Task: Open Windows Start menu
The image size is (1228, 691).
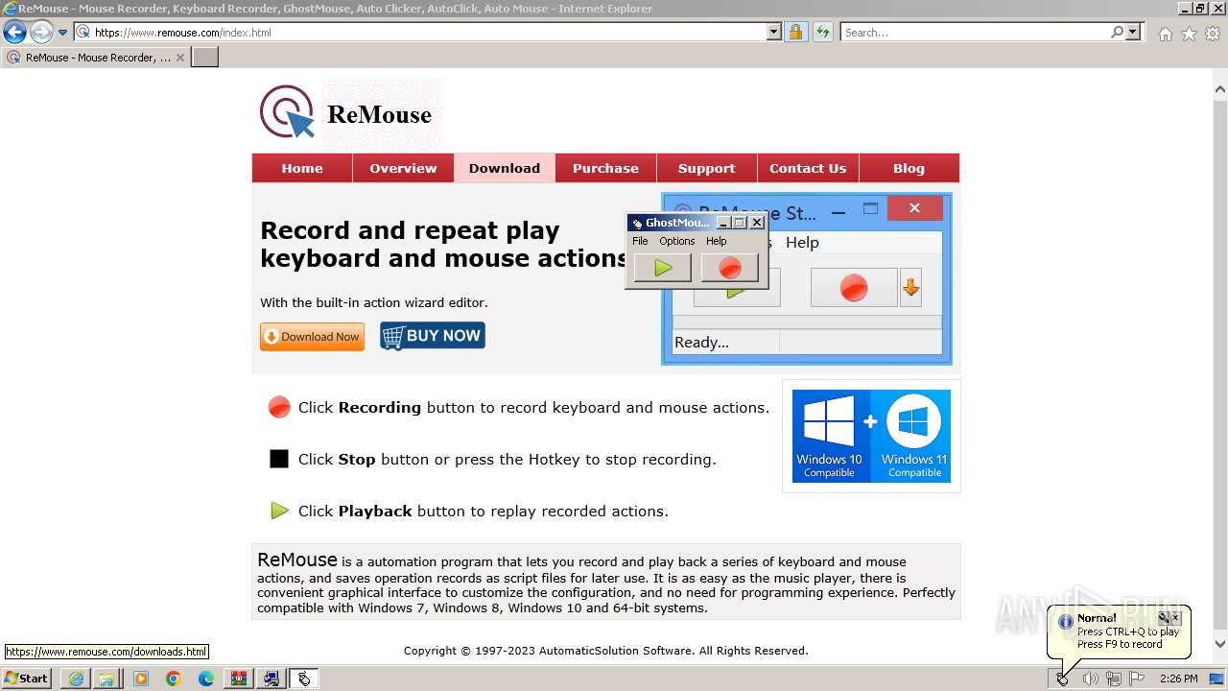Action: (27, 679)
